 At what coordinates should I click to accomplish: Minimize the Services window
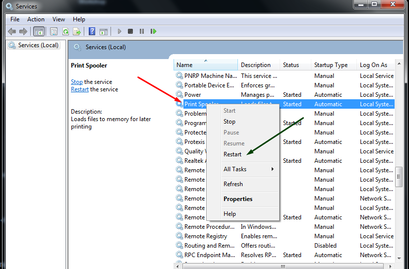pyautogui.click(x=361, y=4)
